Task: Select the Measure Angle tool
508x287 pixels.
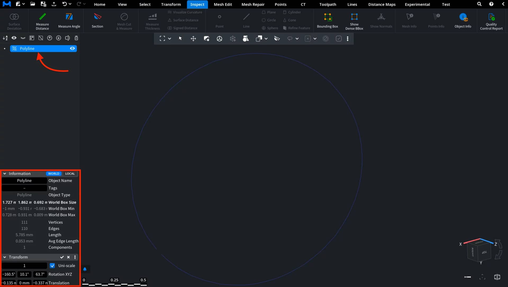Action: [69, 21]
